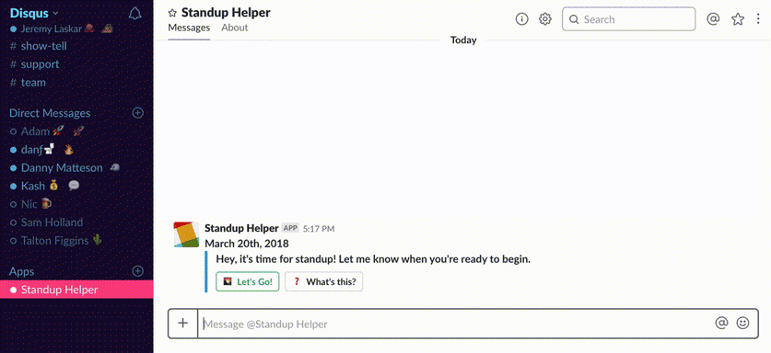The image size is (771, 353).
Task: Click the Let's Go! button
Action: [248, 282]
